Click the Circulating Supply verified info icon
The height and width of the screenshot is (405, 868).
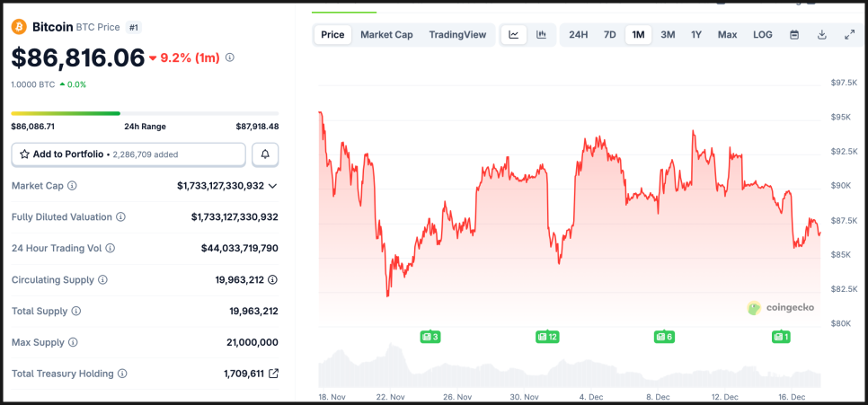pos(273,280)
